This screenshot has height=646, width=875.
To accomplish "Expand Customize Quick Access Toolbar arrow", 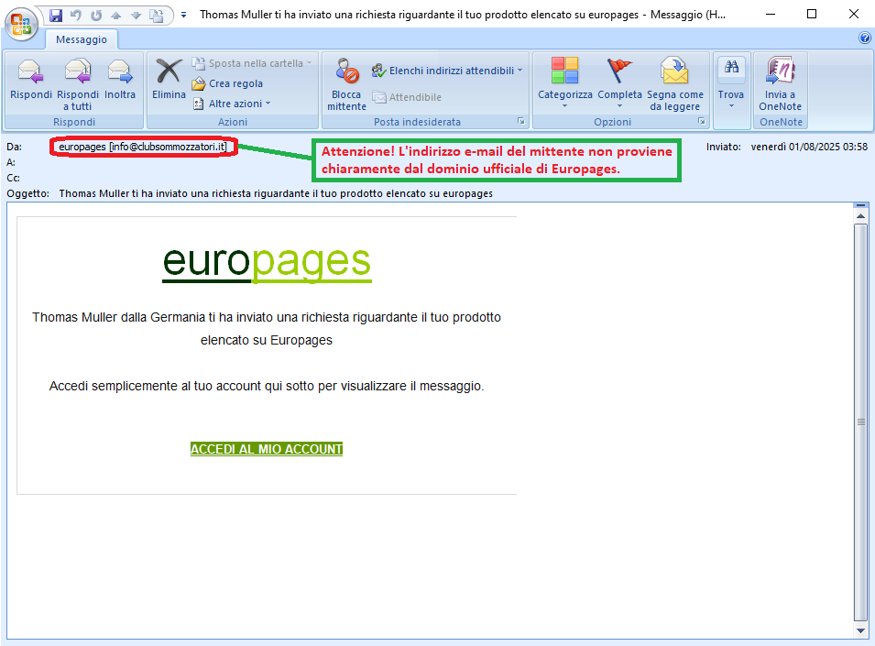I will coord(183,15).
